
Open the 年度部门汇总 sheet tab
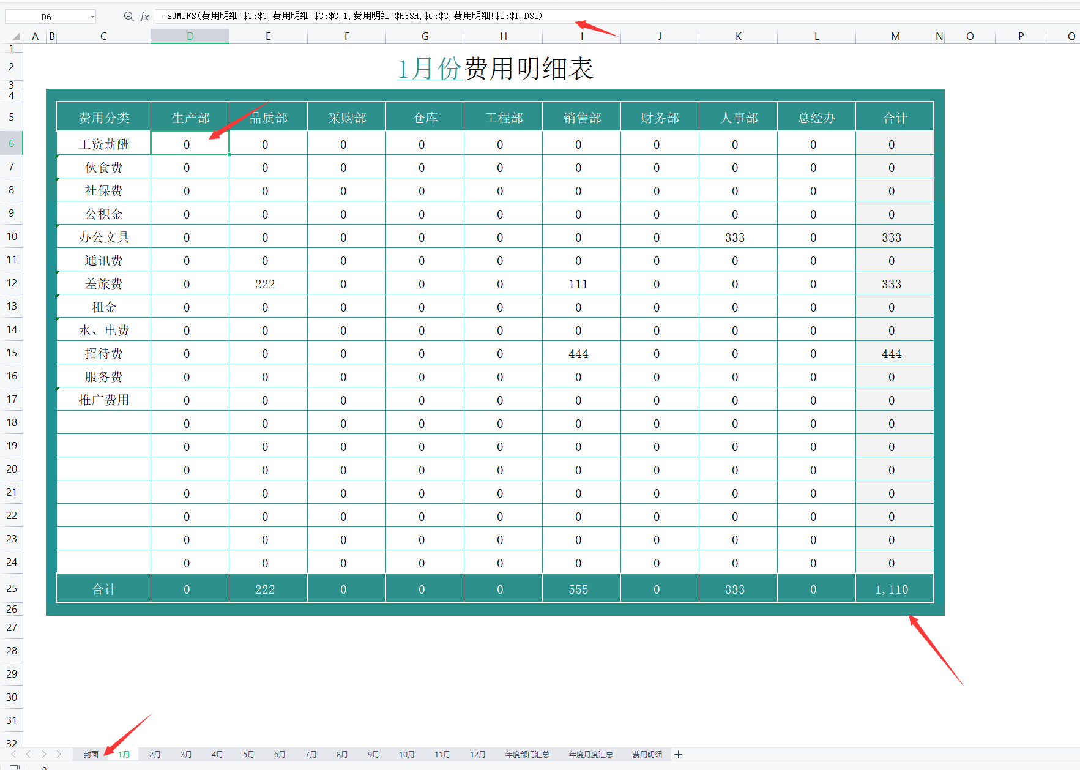[x=527, y=754]
